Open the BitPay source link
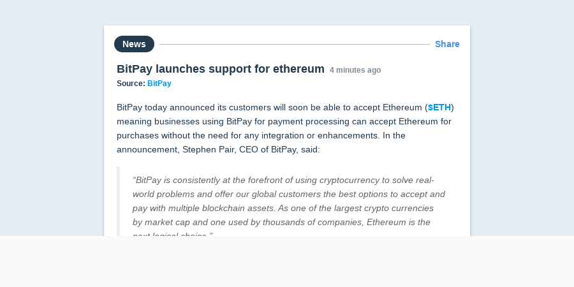Viewport: 574px width, 287px height. pyautogui.click(x=159, y=84)
